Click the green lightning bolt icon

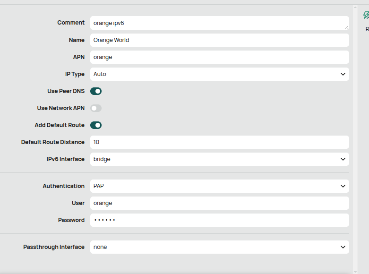point(366,15)
